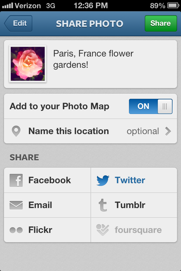Screen dimensions: 181x271
Task: Click the Email envelope icon
Action: 16,205
